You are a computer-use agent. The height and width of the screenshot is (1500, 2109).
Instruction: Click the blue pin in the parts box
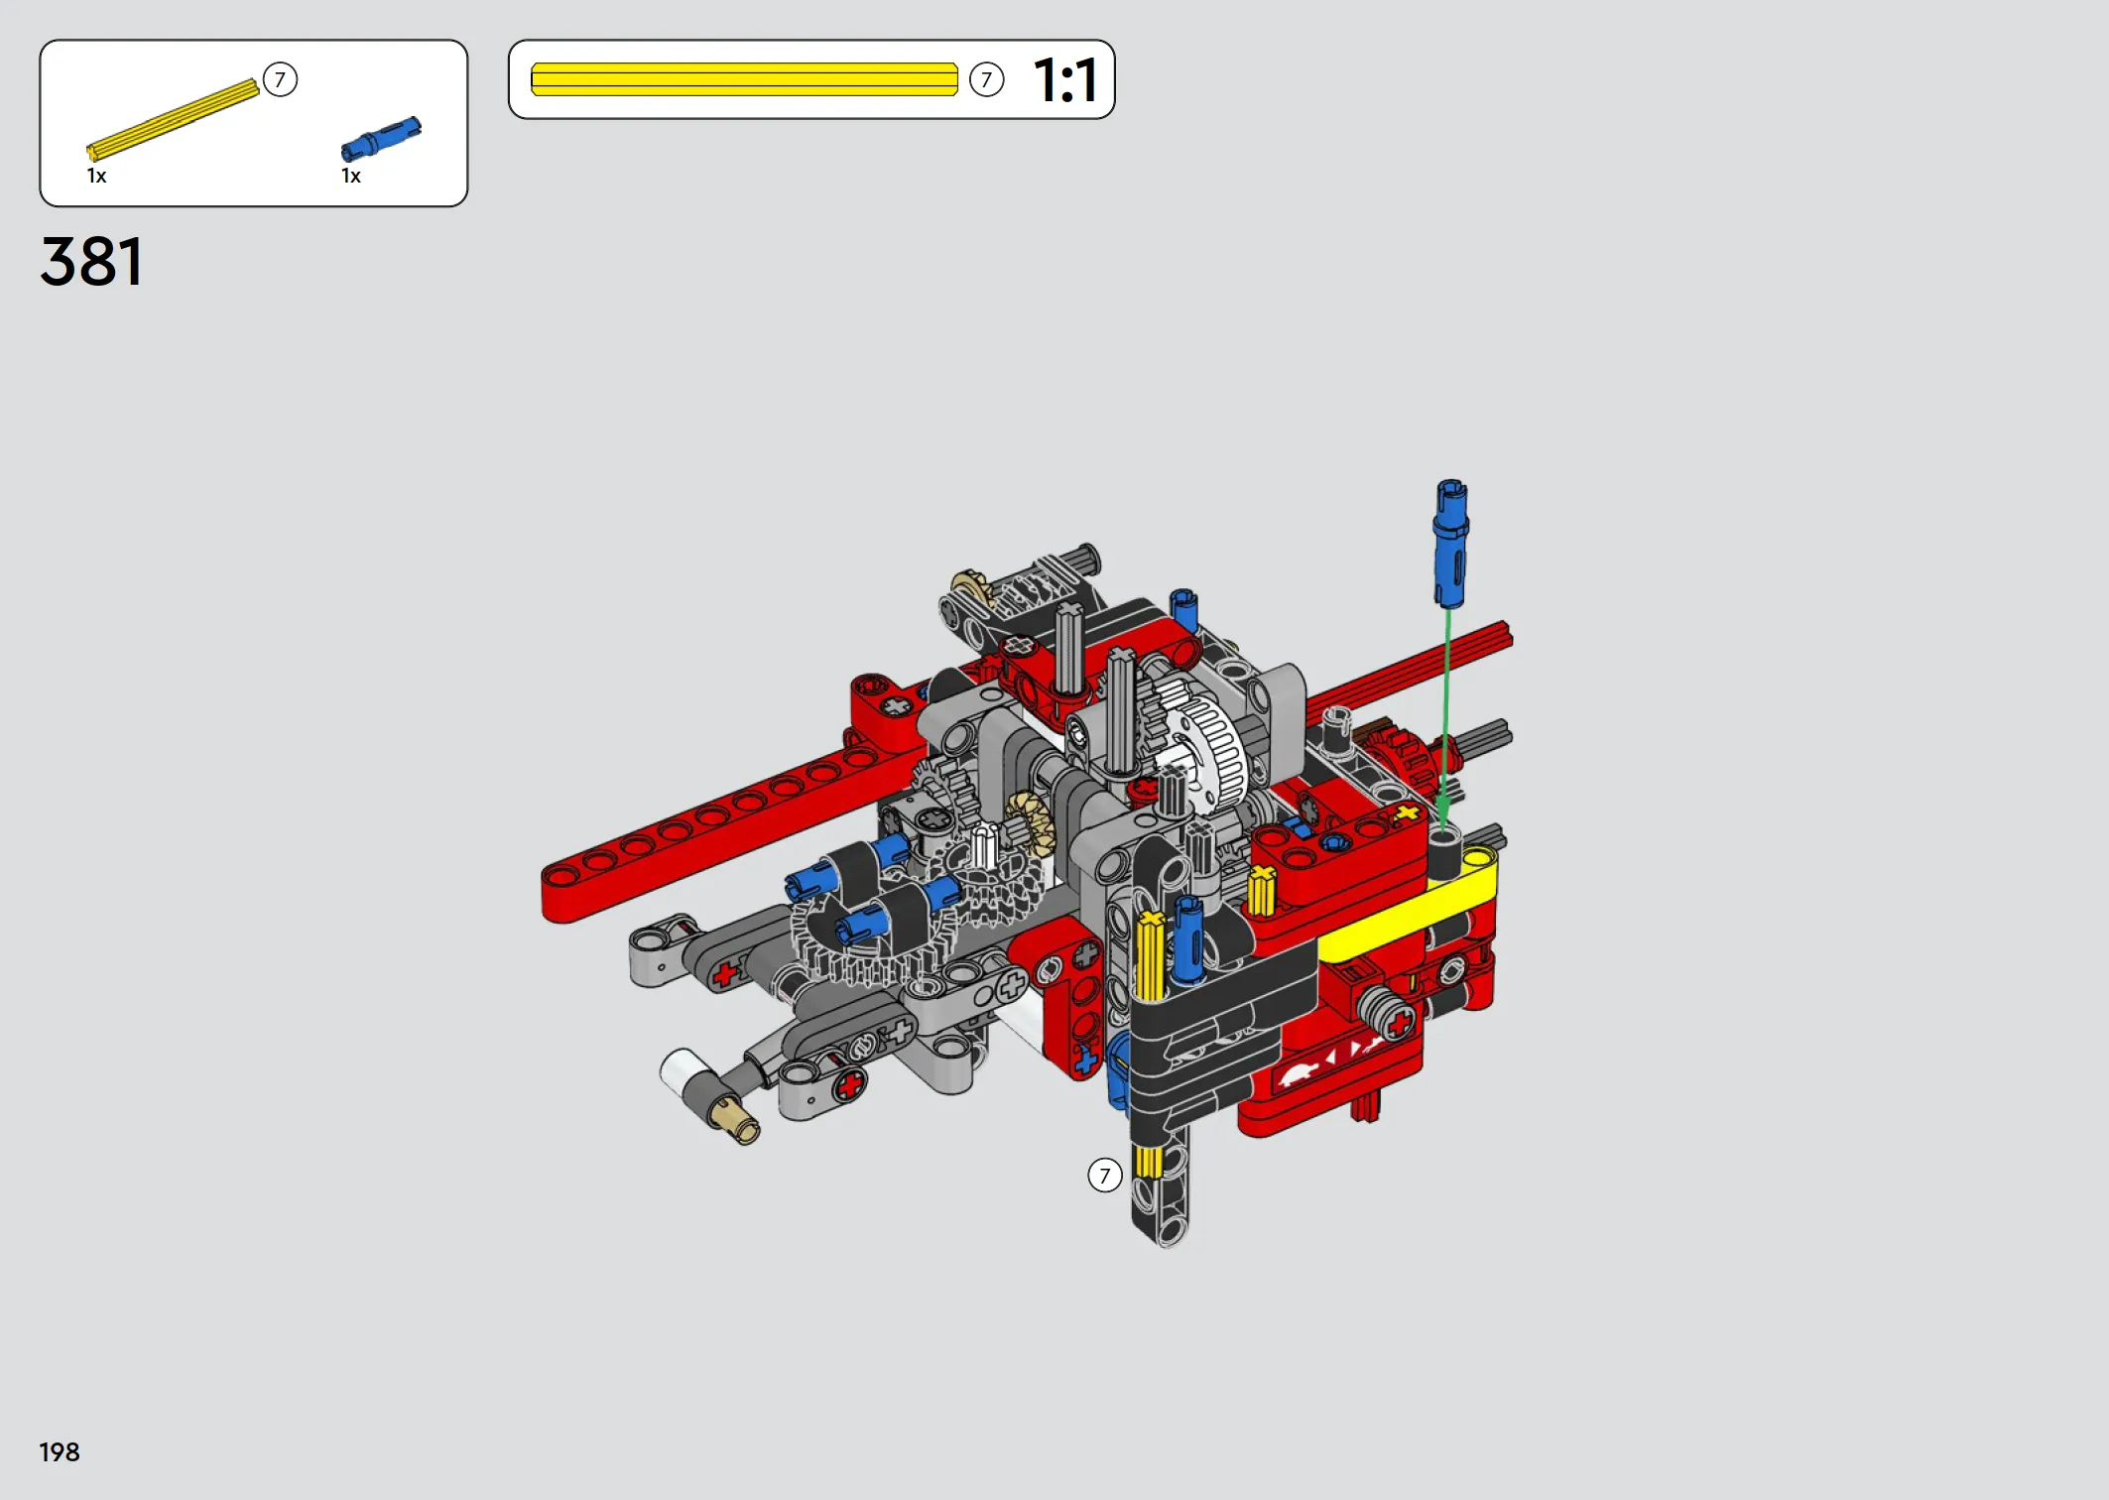[x=381, y=139]
